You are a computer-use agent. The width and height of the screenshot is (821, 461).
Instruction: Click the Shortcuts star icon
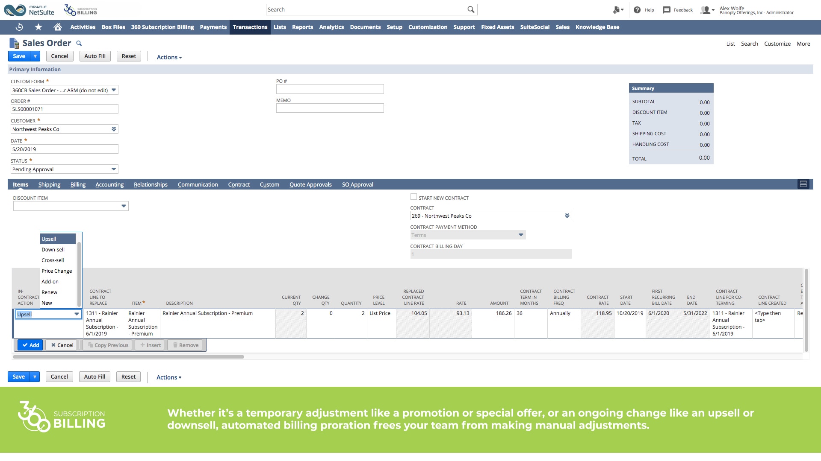click(x=38, y=27)
